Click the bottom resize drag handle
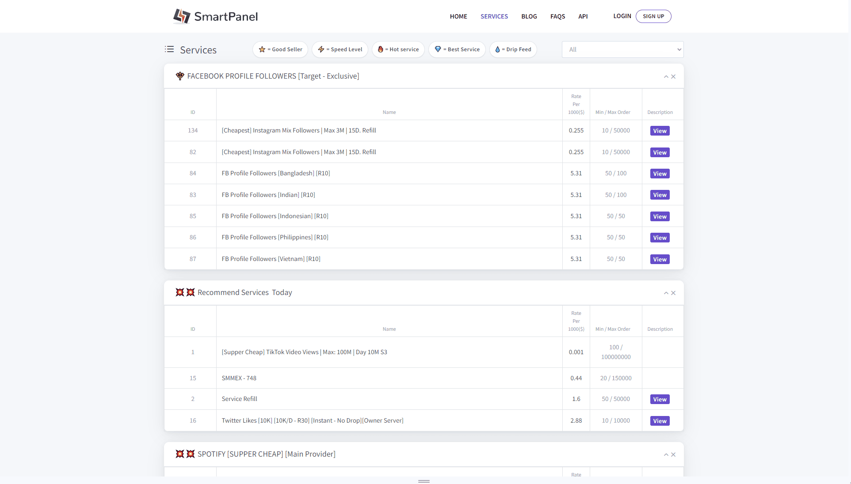 tap(424, 481)
